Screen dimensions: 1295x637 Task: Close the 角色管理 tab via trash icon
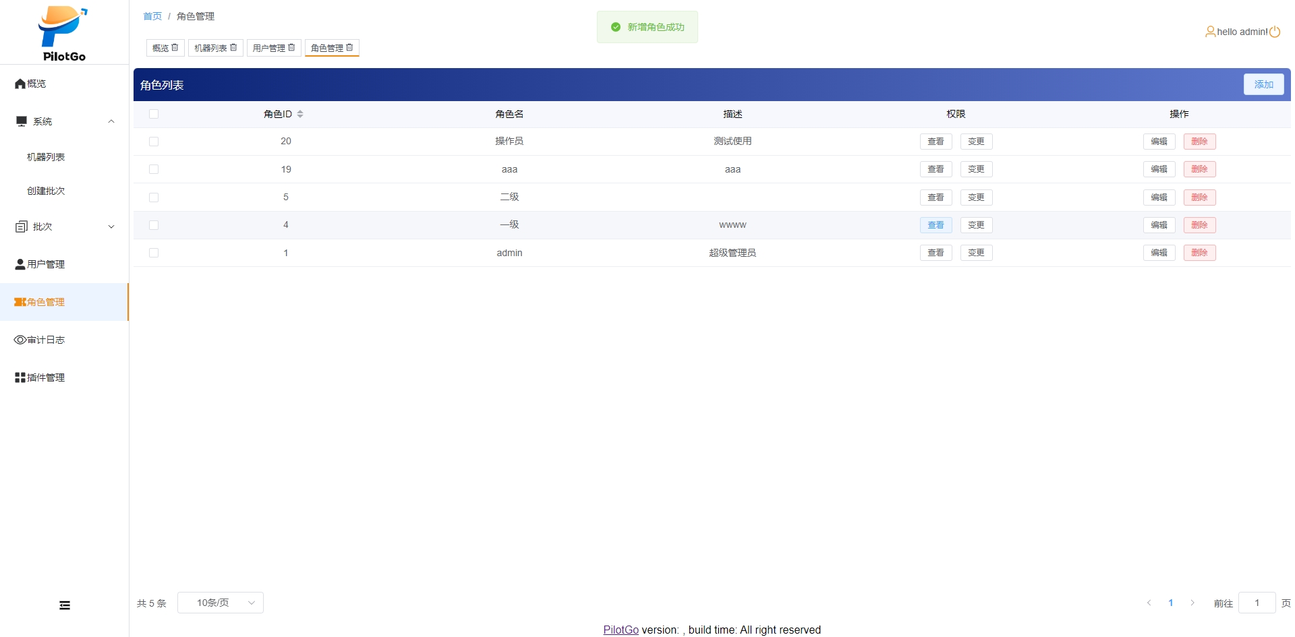pos(349,47)
